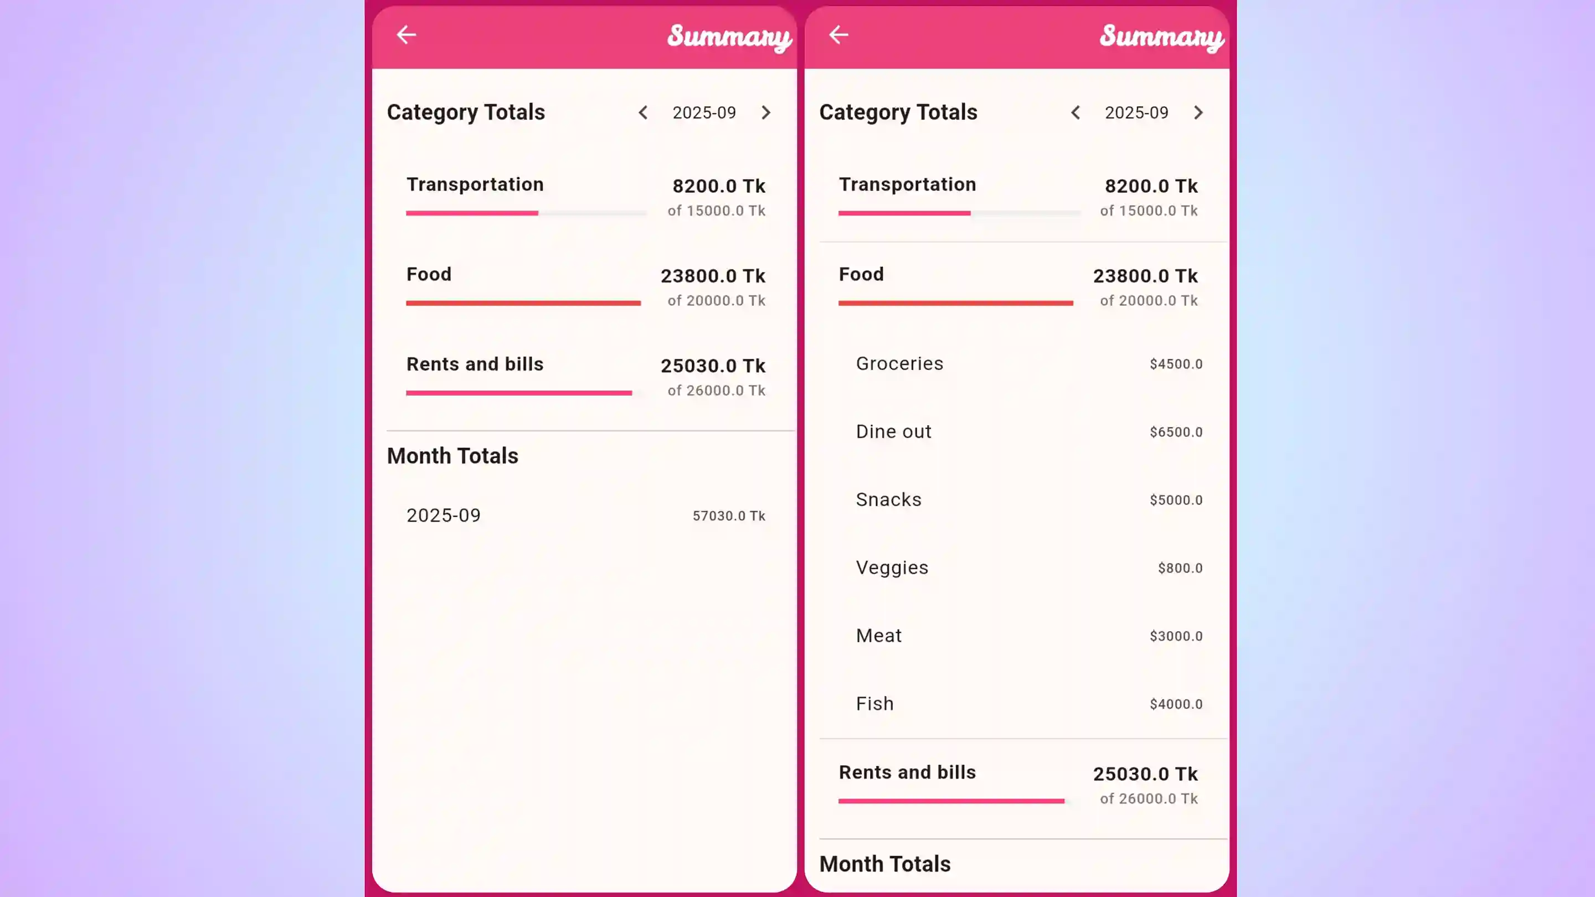Screen dimensions: 1595x897
Task: Open the previous month on right screen
Action: coord(1076,112)
